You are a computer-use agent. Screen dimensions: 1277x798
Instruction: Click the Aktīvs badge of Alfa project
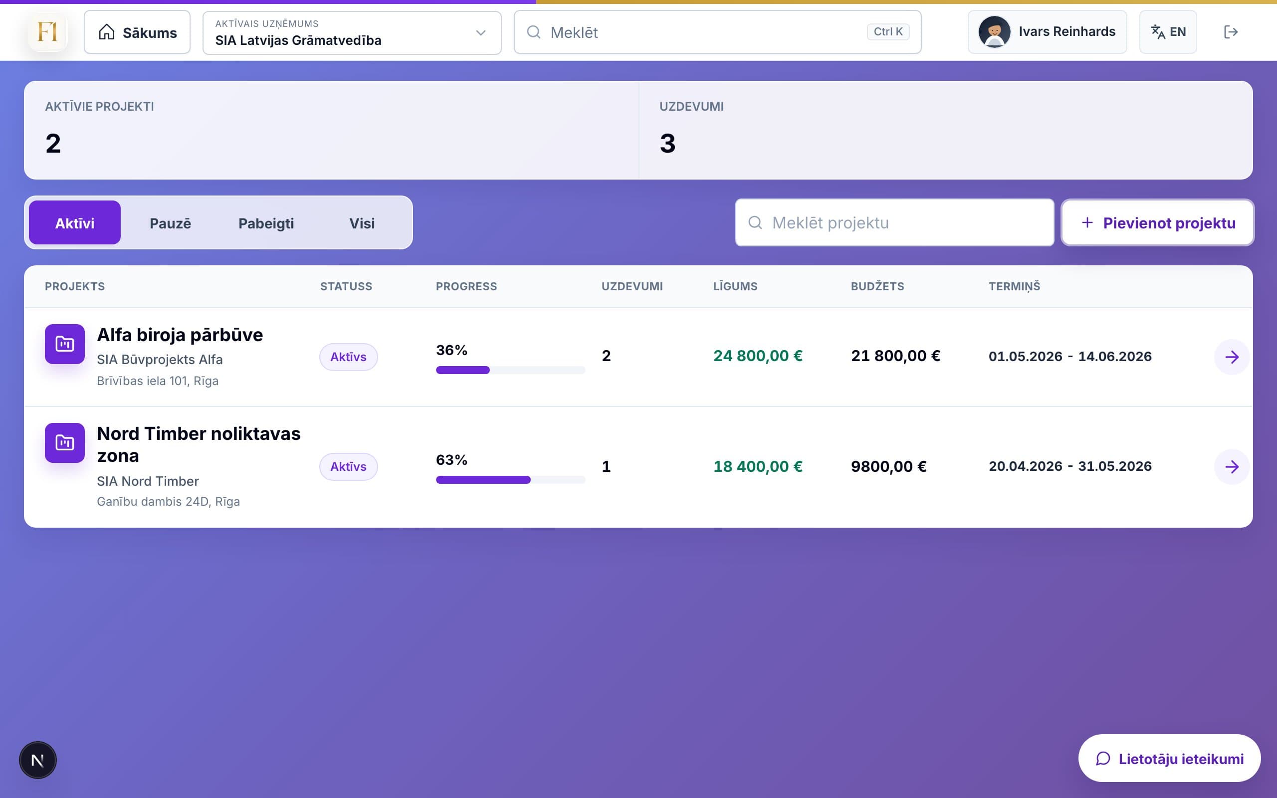pos(348,357)
